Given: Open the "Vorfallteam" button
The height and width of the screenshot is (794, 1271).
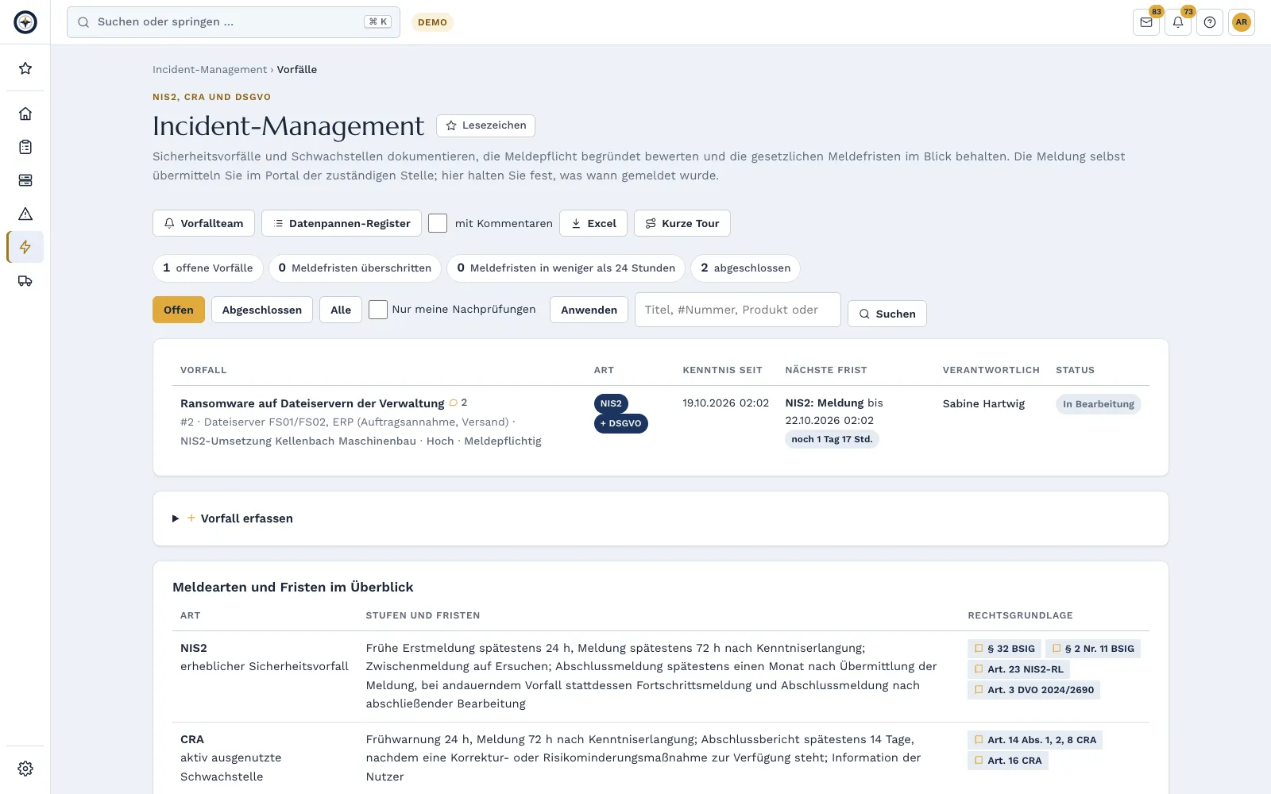Looking at the screenshot, I should pyautogui.click(x=203, y=223).
